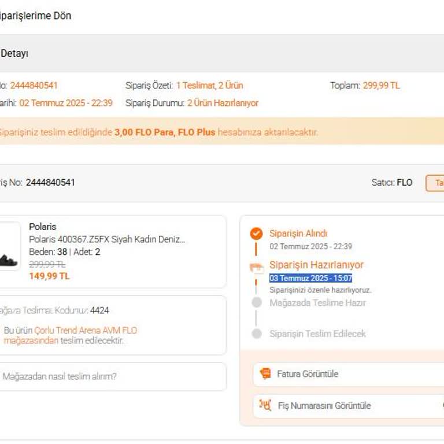444x444 pixels.
Task: Click the invoice icon in Fatura Görüntüle
Action: (265, 373)
